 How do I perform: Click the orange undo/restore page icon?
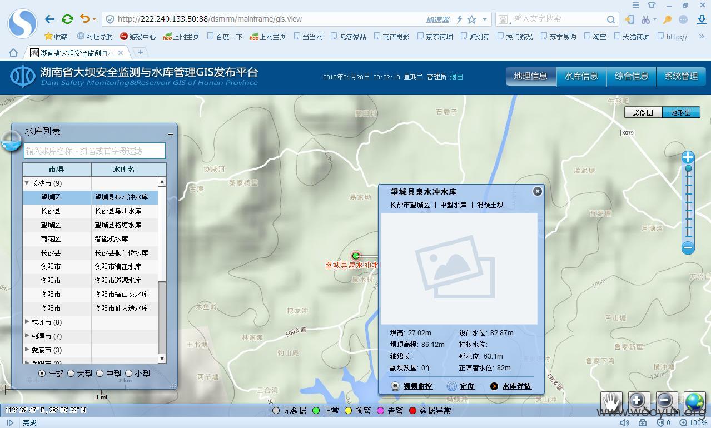point(84,19)
